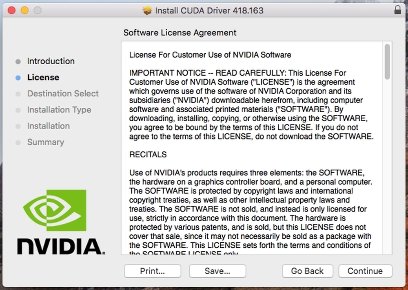Click the lock icon in title bar
Screen dimensions: 408x290
397,10
